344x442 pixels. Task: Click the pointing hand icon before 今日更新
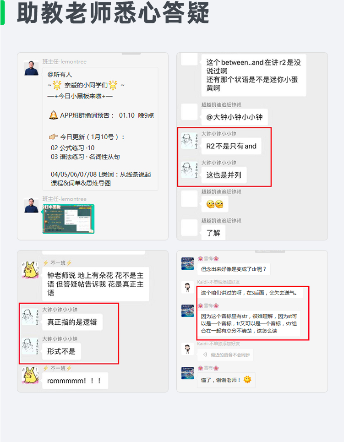click(x=53, y=136)
